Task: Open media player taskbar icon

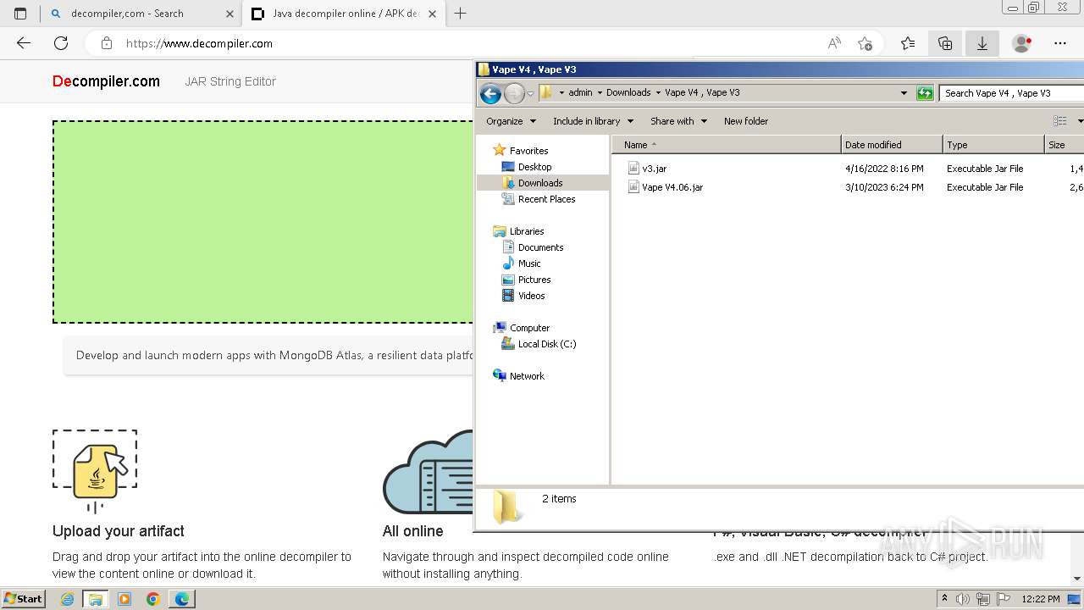Action: pos(124,599)
